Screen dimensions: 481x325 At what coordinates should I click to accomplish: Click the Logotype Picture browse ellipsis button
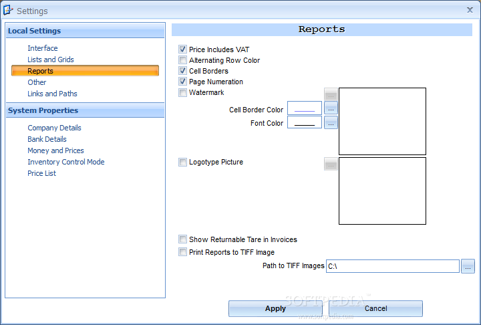coord(331,164)
